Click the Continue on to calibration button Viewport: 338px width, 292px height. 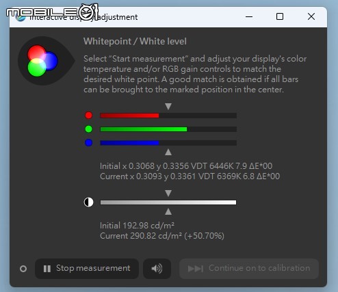pyautogui.click(x=249, y=269)
